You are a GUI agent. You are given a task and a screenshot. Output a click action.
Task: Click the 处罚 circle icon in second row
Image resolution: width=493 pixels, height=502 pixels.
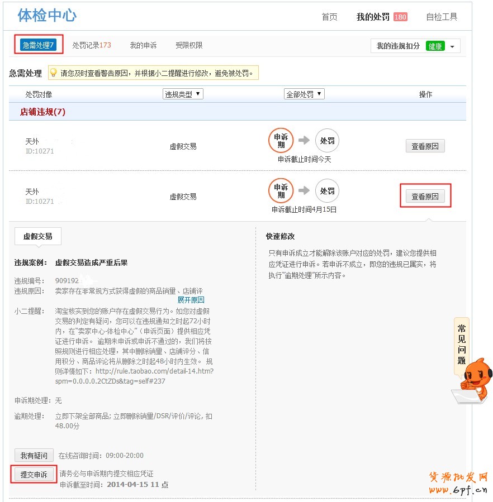pyautogui.click(x=327, y=190)
